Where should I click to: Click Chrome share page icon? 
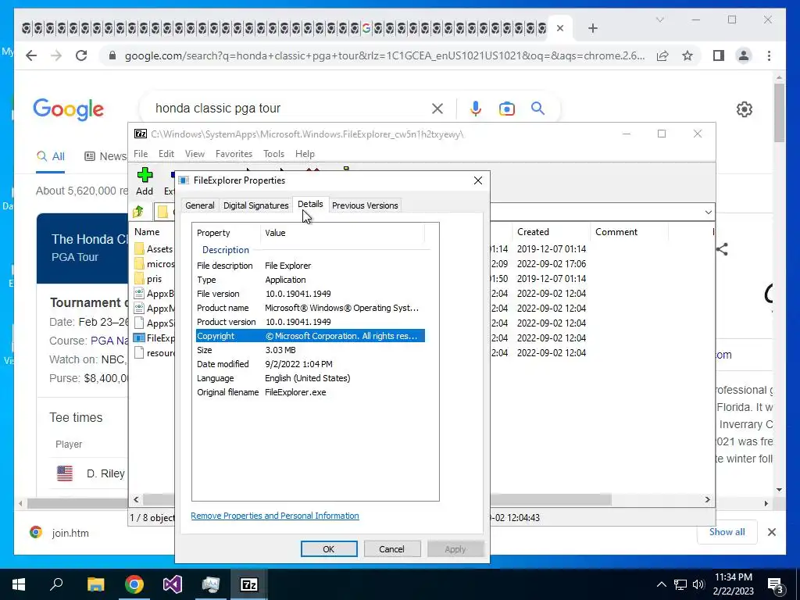[x=662, y=55]
